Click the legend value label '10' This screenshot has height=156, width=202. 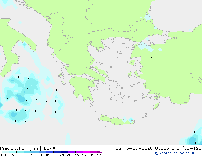point(40,155)
